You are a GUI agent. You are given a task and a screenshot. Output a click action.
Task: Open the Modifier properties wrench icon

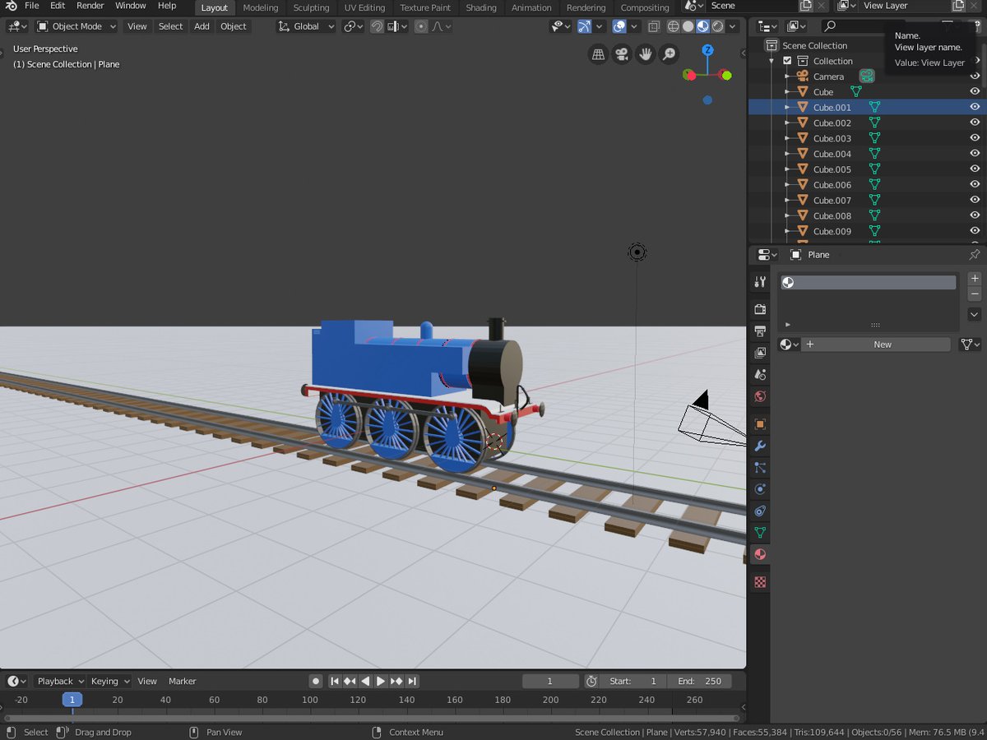coord(760,446)
